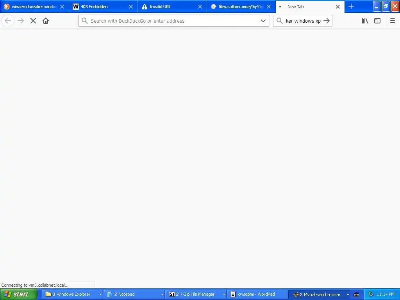Close the Invalid URL tab
Image resolution: width=400 pixels, height=300 pixels.
pyautogui.click(x=200, y=7)
